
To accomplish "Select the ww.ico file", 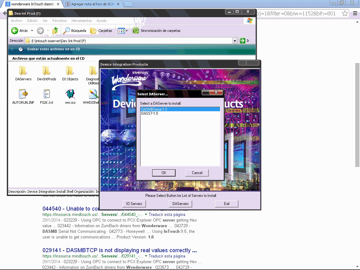I will (x=70, y=97).
